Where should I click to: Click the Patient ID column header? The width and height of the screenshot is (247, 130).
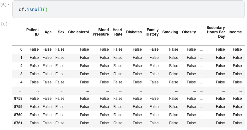point(32,32)
